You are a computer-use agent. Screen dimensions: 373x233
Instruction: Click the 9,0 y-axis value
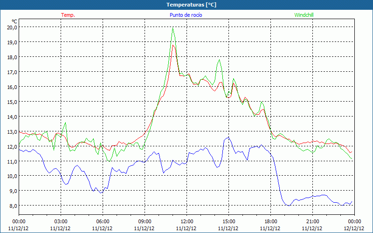(14, 191)
